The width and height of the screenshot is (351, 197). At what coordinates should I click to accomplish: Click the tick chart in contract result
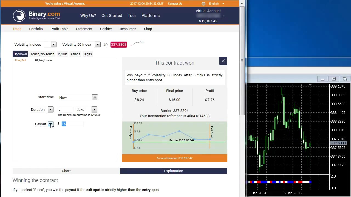coord(174,138)
